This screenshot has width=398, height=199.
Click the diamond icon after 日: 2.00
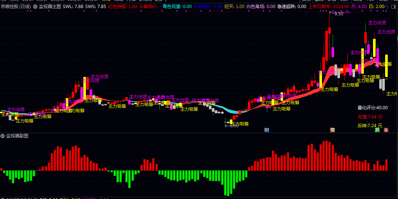pos(387,7)
